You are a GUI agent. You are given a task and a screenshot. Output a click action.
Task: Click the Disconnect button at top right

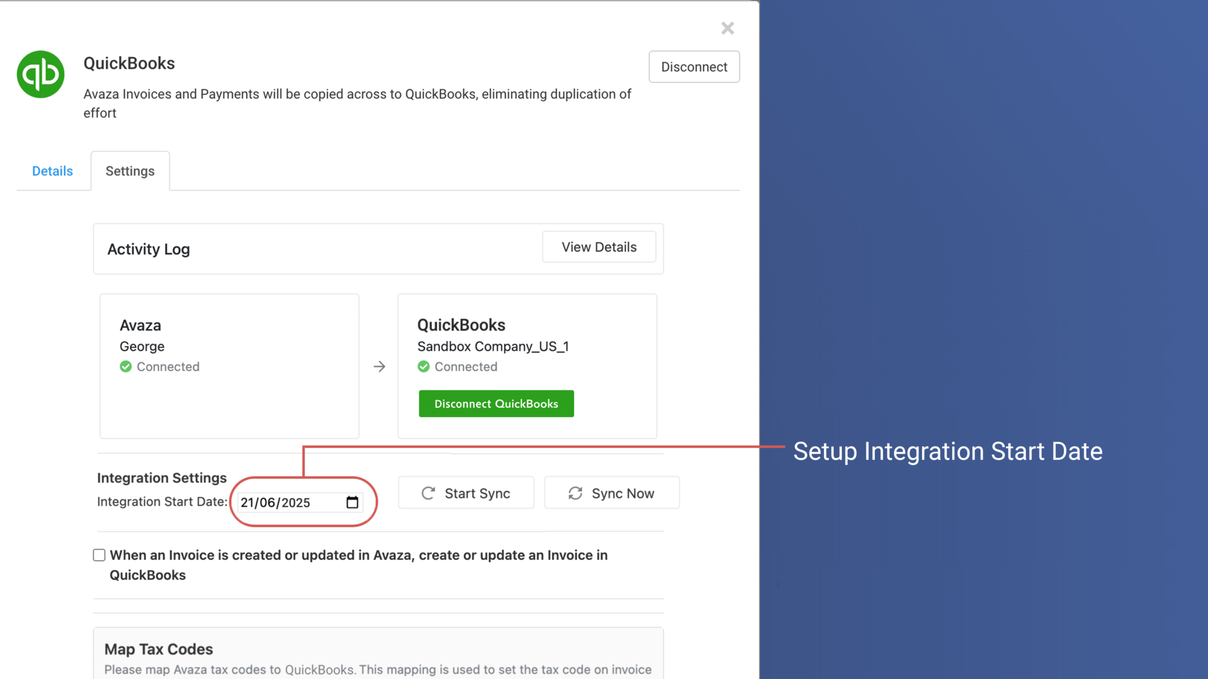click(x=694, y=67)
